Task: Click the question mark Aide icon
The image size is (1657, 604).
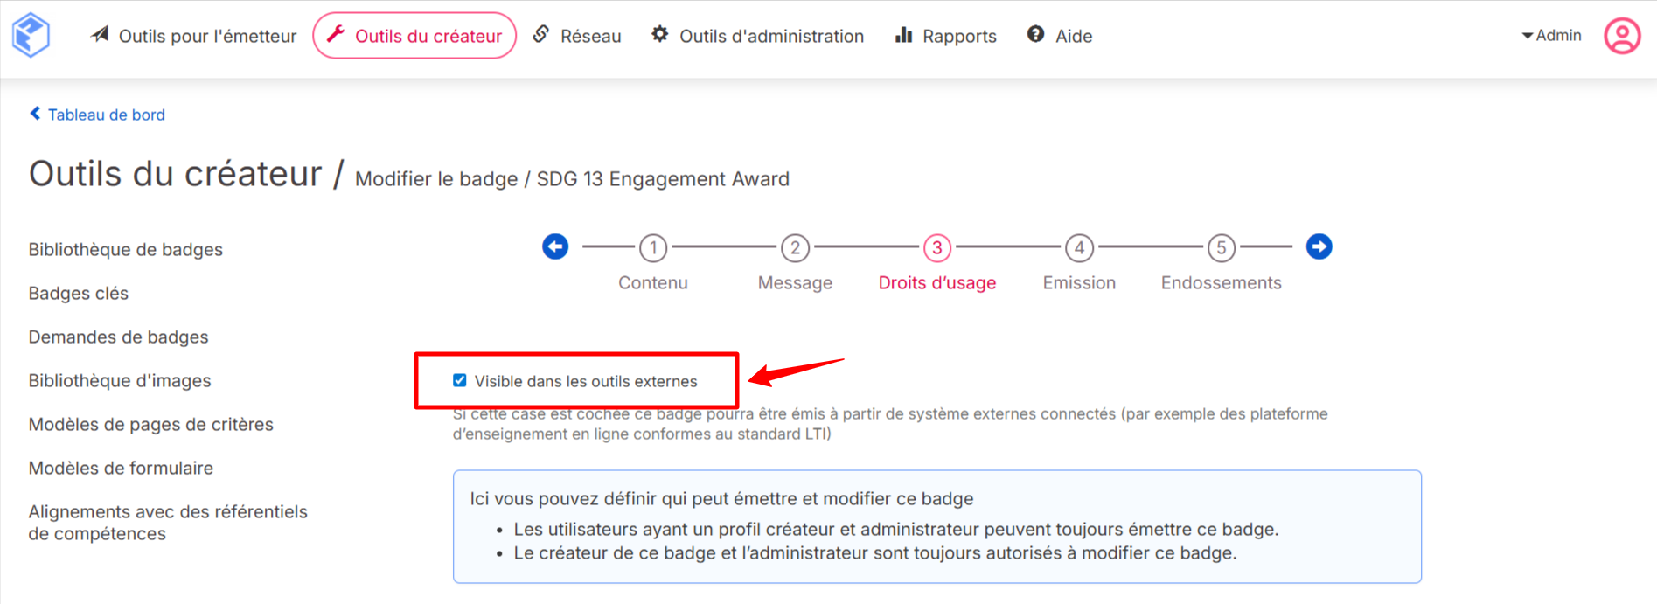Action: tap(1035, 35)
